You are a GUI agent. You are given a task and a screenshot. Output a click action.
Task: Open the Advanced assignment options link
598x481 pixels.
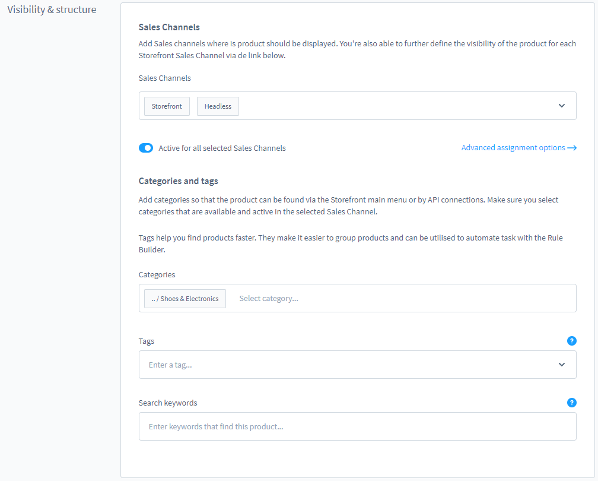(513, 148)
